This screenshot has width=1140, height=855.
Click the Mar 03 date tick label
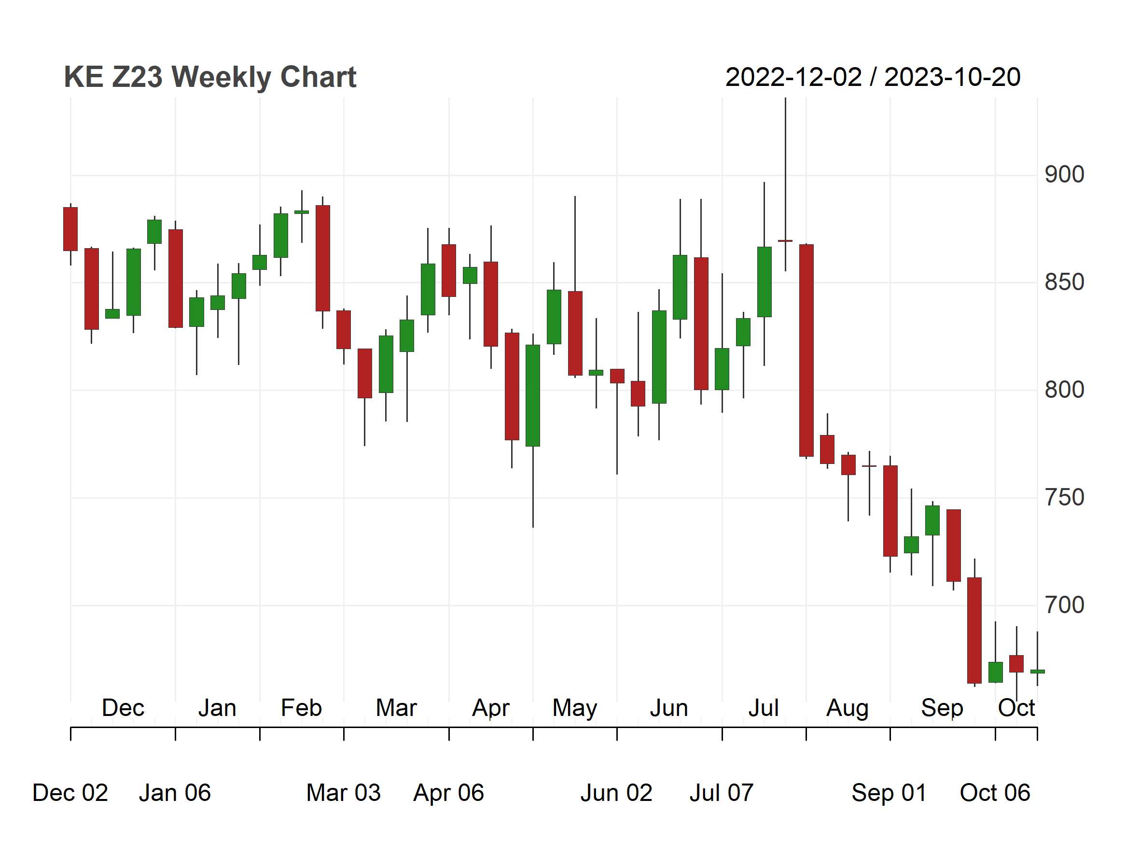pos(343,793)
